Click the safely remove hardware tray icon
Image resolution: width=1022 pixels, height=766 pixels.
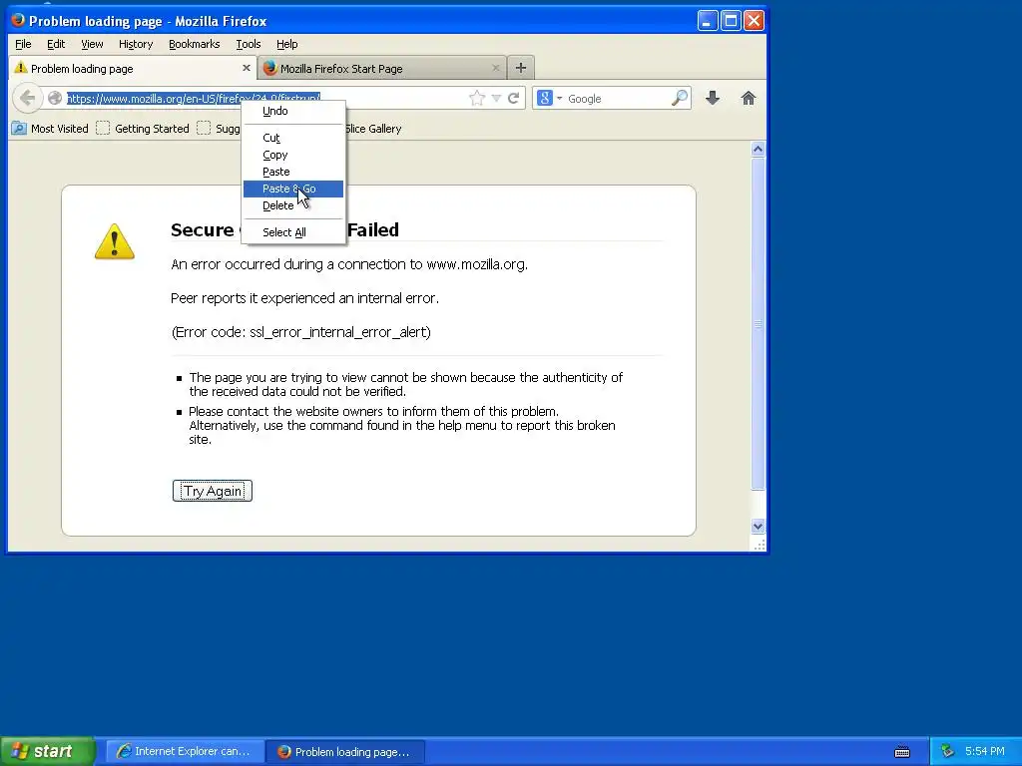pyautogui.click(x=948, y=751)
